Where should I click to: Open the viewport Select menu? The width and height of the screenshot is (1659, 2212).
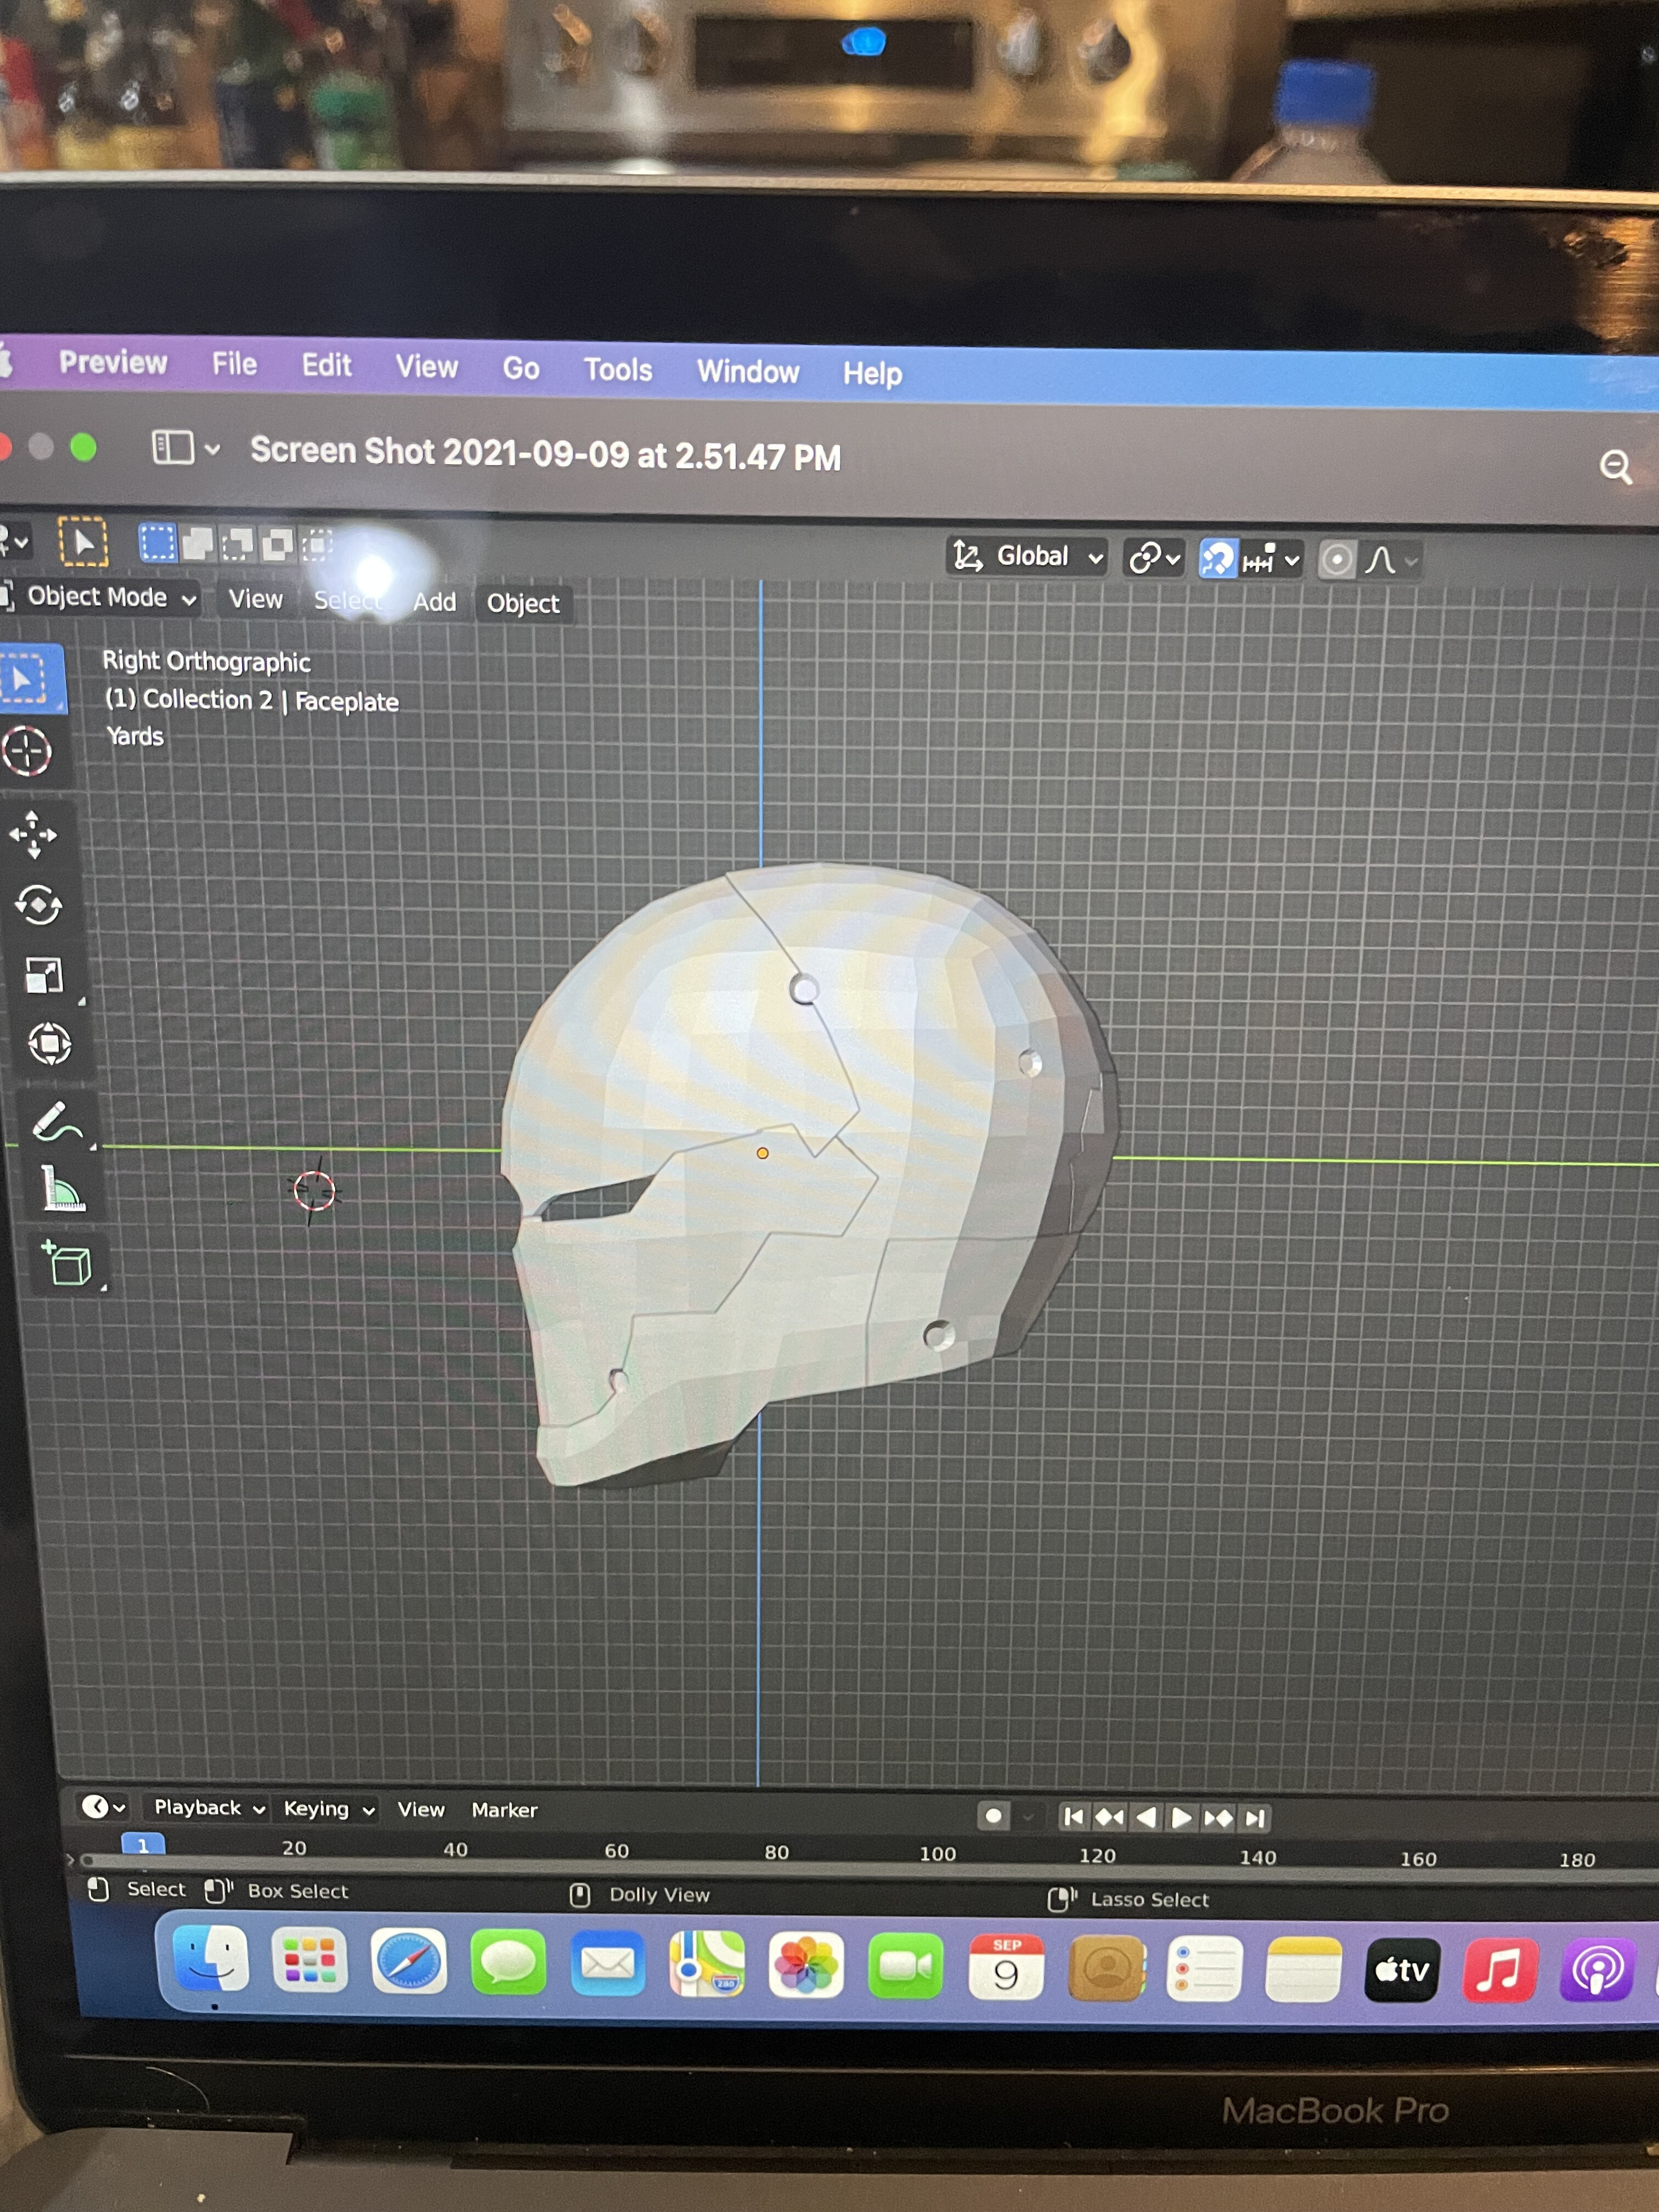point(347,600)
